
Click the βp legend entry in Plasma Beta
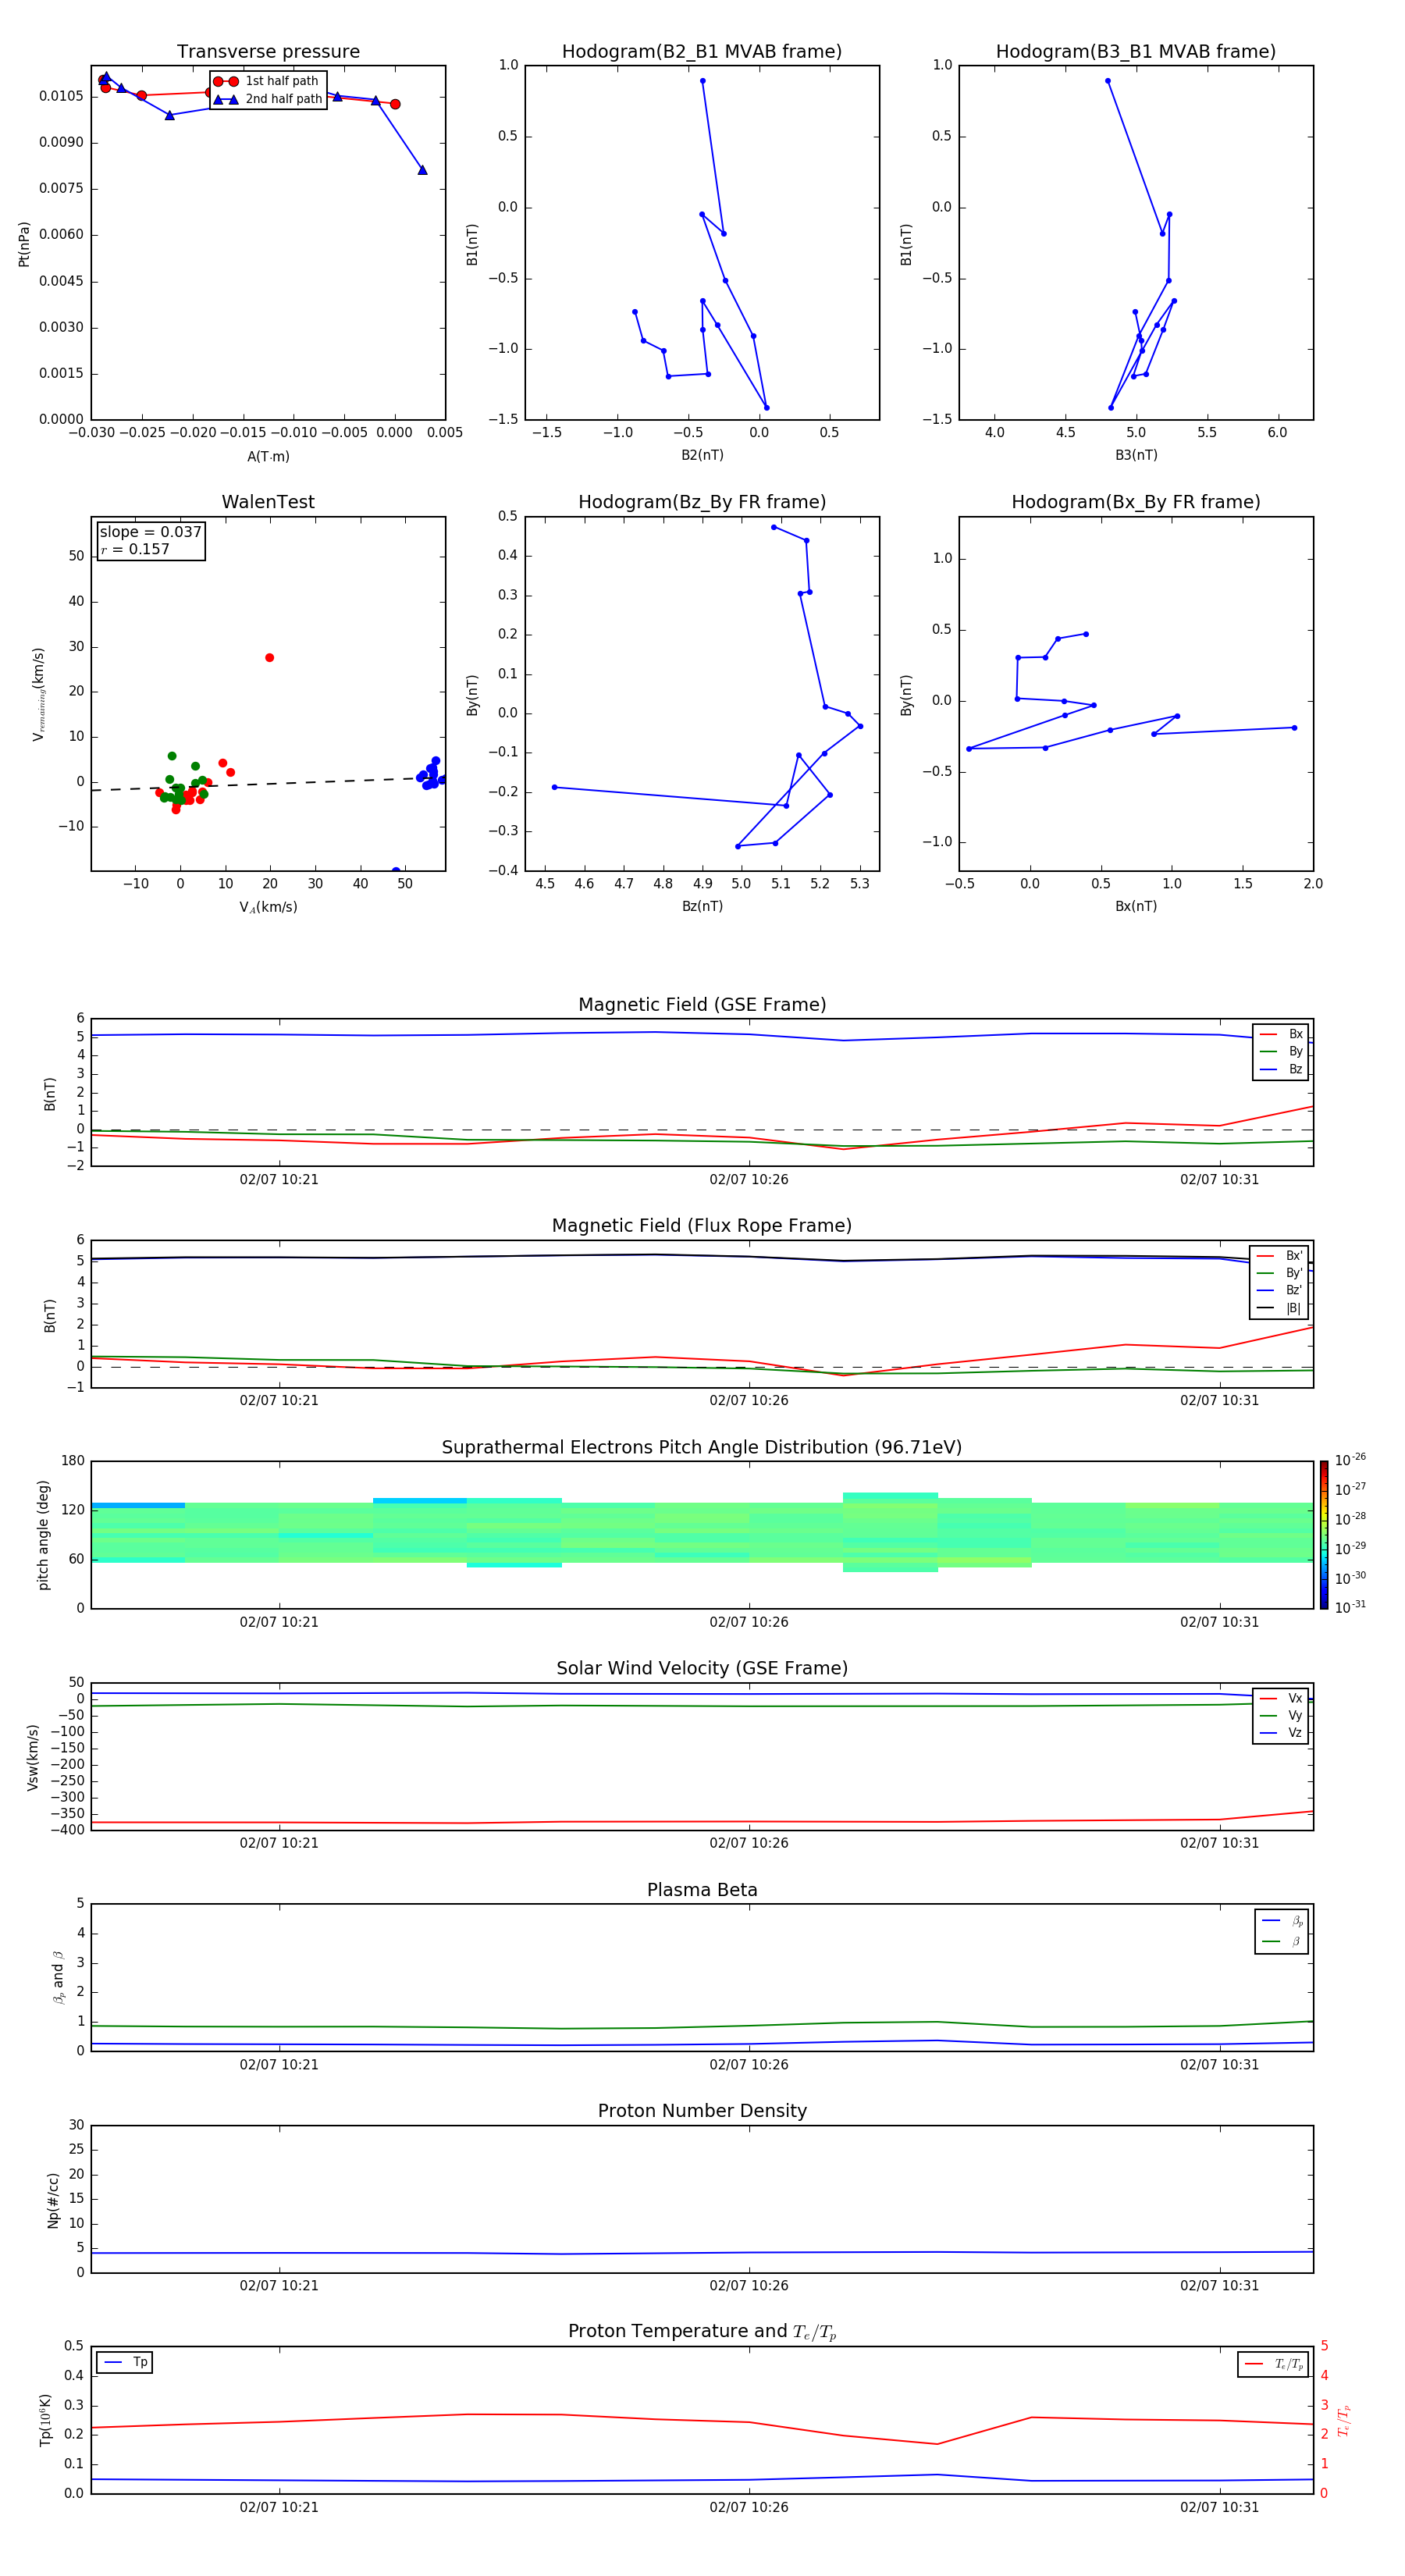click(x=1282, y=1921)
